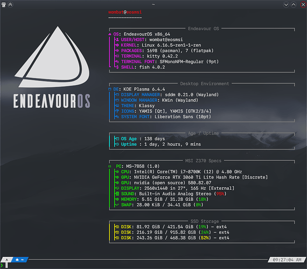Select the text 'EndeavourOS x86_64'
The width and height of the screenshot is (307, 269).
147,34
